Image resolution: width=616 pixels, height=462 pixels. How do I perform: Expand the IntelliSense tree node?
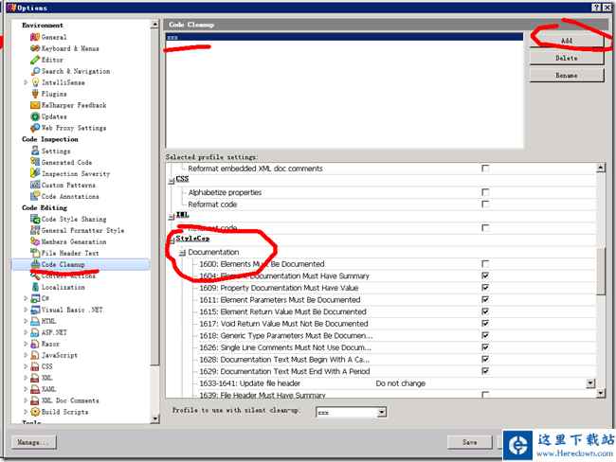pos(26,82)
